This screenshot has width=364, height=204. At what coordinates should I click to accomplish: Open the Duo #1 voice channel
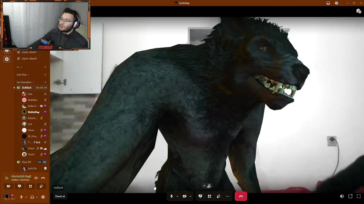26,162
